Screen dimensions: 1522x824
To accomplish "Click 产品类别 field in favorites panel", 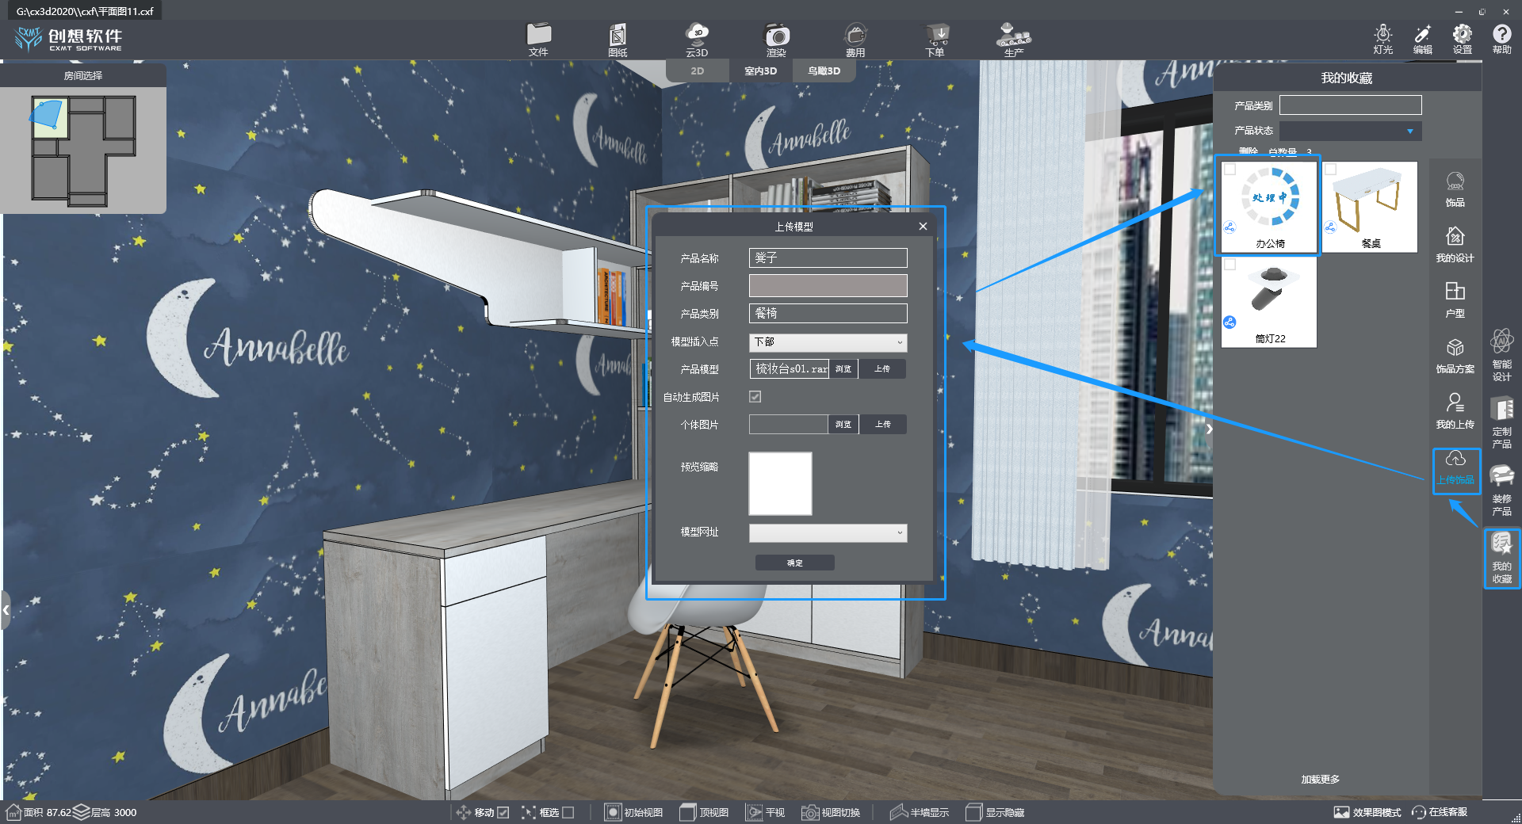I will (x=1350, y=105).
